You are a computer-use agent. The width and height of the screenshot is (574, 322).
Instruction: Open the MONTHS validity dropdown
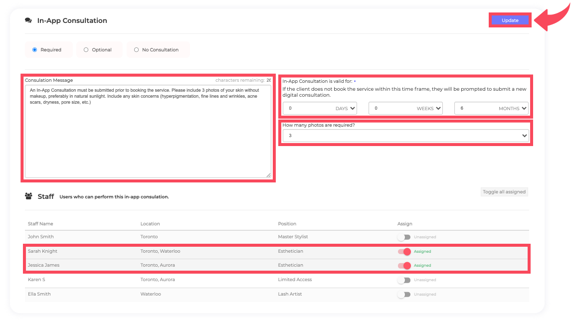491,108
